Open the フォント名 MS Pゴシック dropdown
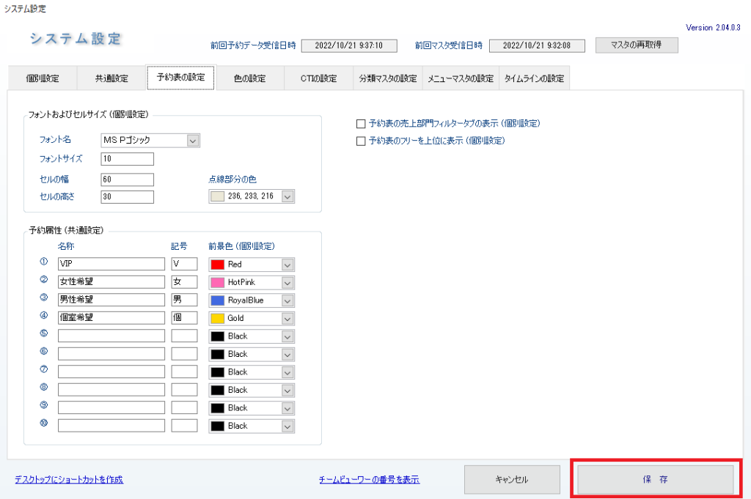The width and height of the screenshot is (751, 499). [x=193, y=141]
